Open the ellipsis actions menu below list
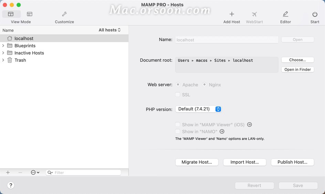This screenshot has width=325, height=194. [35, 172]
